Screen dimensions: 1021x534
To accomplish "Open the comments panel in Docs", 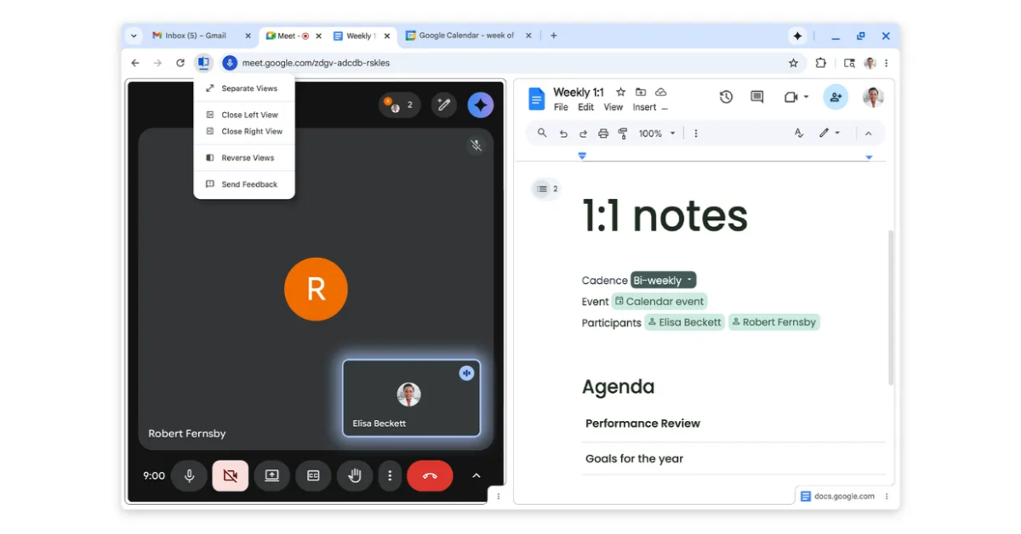I will pyautogui.click(x=756, y=97).
